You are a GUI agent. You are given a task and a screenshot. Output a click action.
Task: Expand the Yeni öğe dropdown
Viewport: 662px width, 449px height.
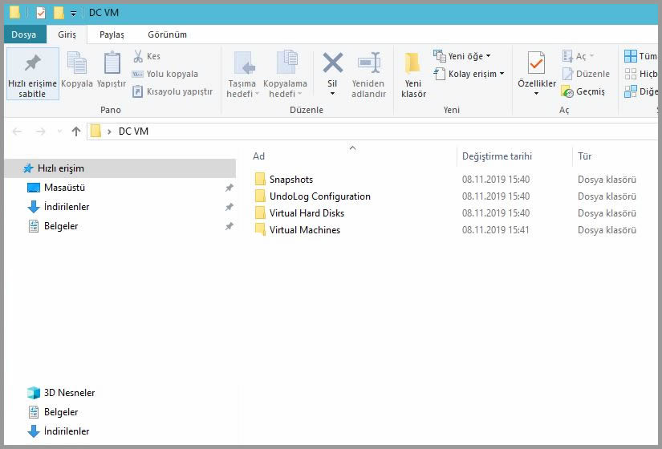coord(462,56)
